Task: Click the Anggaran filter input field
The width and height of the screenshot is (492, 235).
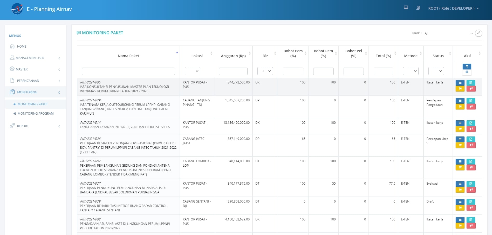Action: click(x=233, y=71)
